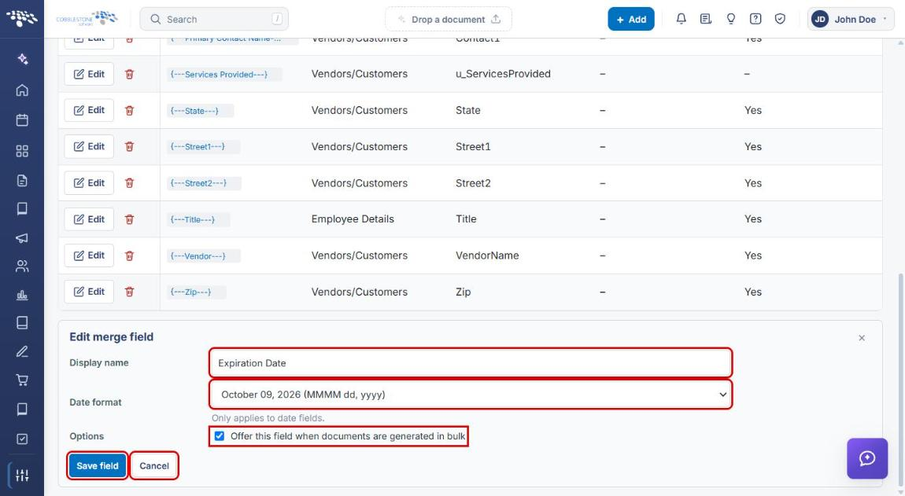Edit the Vendor merge field row
The width and height of the screenshot is (905, 496).
[89, 255]
